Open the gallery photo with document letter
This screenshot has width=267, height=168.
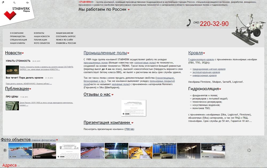click(x=68, y=151)
